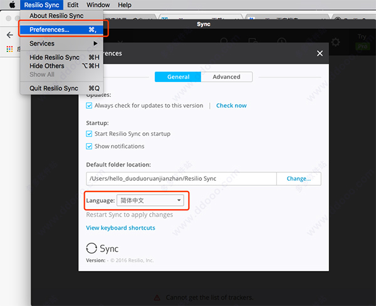
Task: Choose About Resilio Sync
Action: point(61,16)
